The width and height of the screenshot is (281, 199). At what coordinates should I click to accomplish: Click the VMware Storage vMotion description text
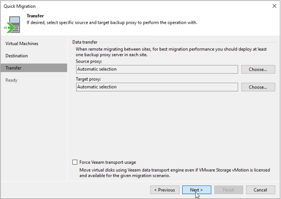[x=174, y=173]
